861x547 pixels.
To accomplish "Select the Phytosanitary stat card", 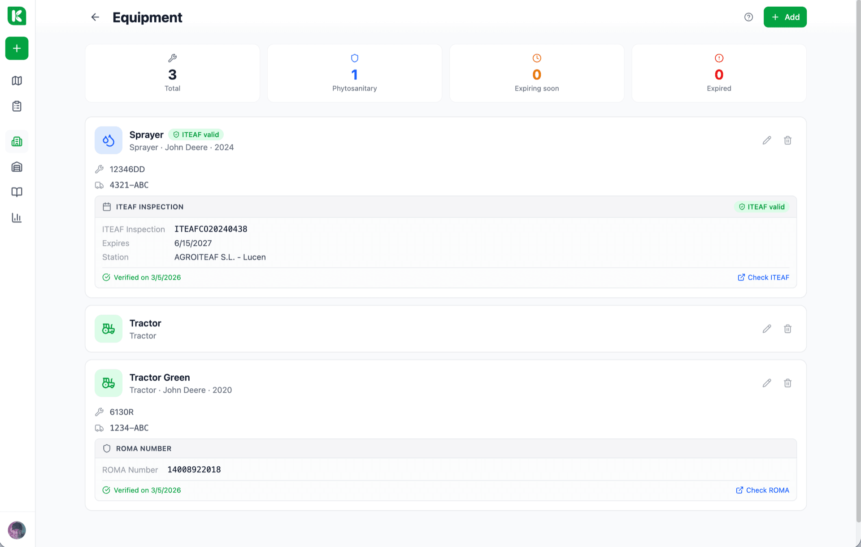I will click(x=354, y=73).
